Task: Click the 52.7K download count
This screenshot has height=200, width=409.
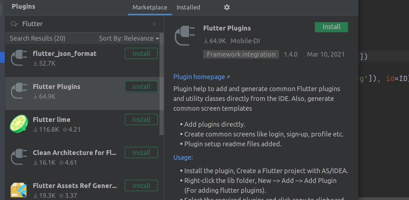Action: coord(44,64)
